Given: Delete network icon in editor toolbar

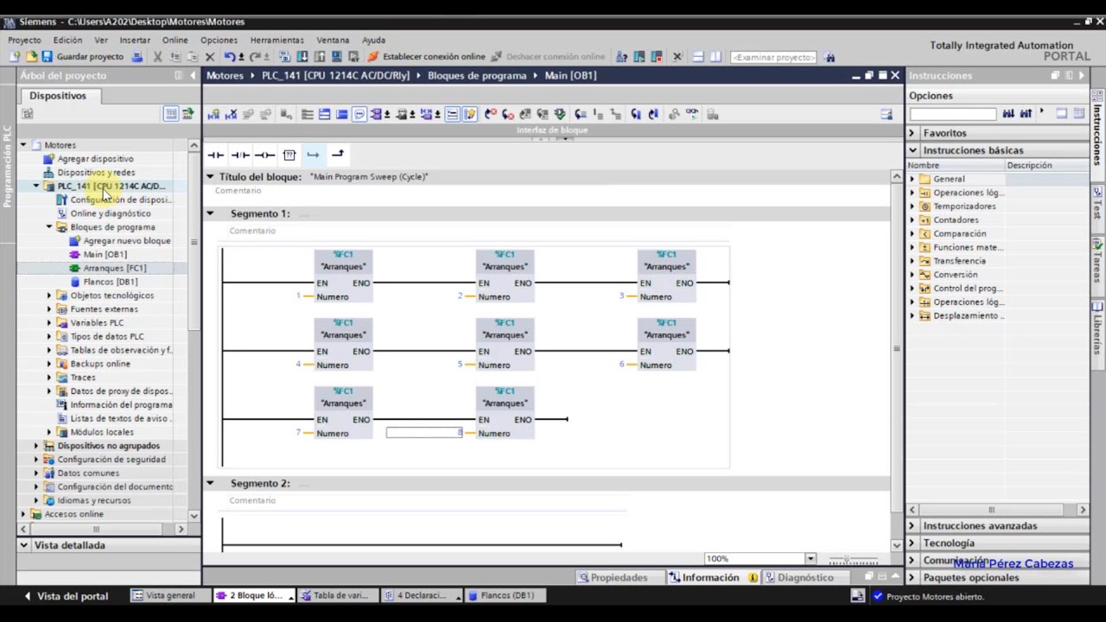Looking at the screenshot, I should (231, 114).
